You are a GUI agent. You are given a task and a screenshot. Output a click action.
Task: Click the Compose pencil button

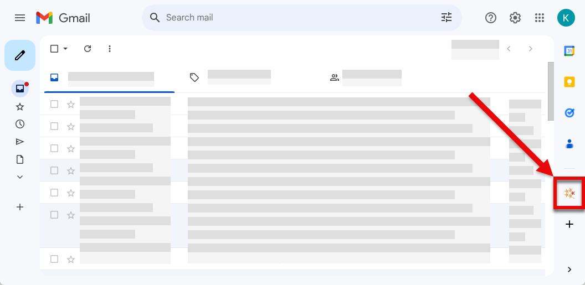[x=20, y=55]
